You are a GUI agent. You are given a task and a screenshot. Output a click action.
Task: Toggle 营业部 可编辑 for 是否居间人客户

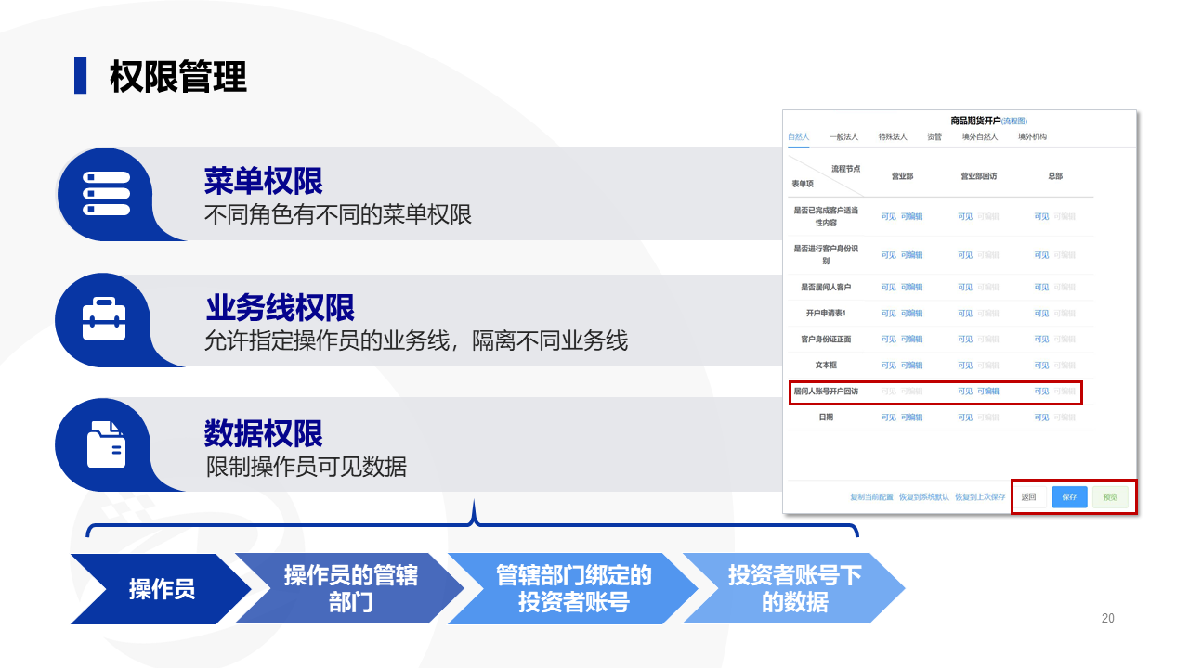[x=912, y=287]
